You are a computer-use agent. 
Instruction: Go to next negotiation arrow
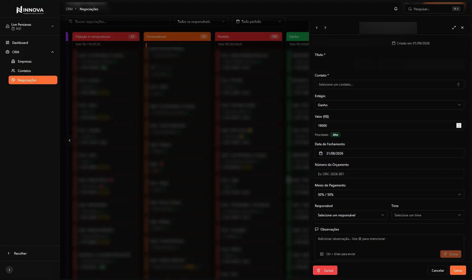pyautogui.click(x=325, y=28)
